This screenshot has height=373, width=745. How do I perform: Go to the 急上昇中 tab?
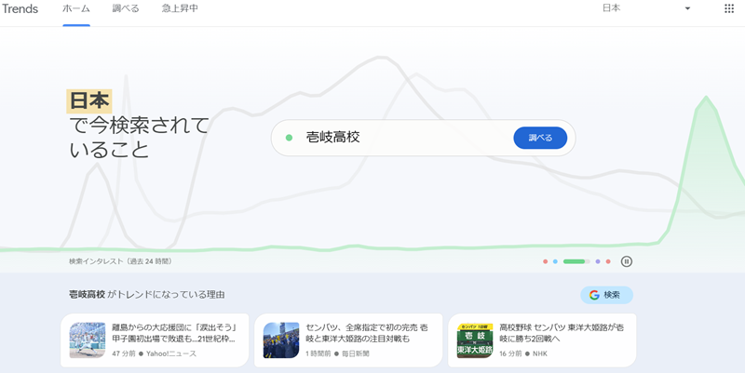pos(180,8)
